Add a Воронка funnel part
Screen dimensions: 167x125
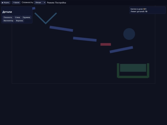[x=19, y=21]
